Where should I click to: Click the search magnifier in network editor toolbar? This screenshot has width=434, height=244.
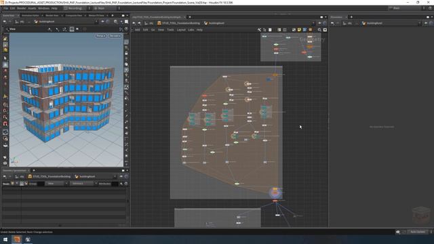tap(319, 30)
